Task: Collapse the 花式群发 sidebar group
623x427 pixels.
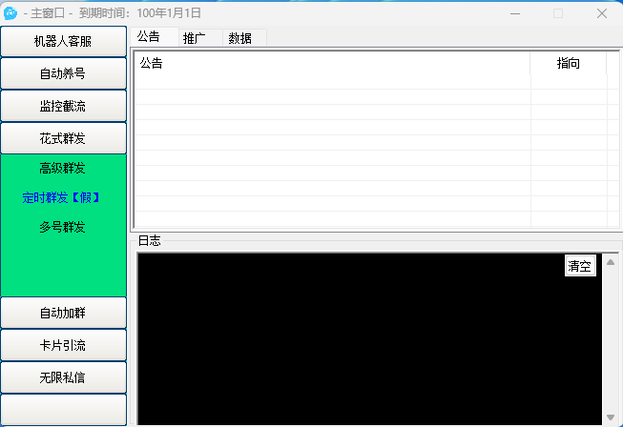Action: pyautogui.click(x=63, y=139)
